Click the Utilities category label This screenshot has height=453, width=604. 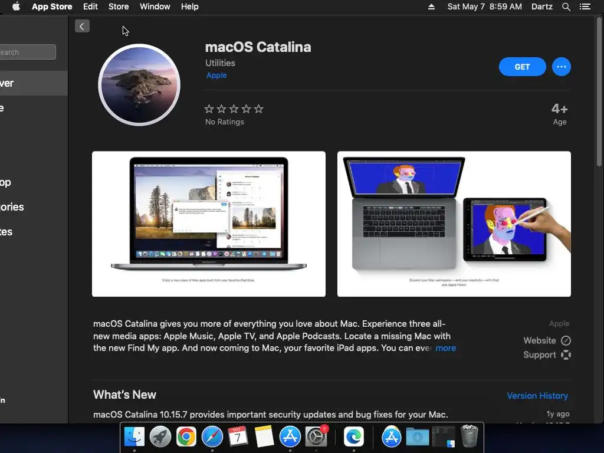point(220,63)
